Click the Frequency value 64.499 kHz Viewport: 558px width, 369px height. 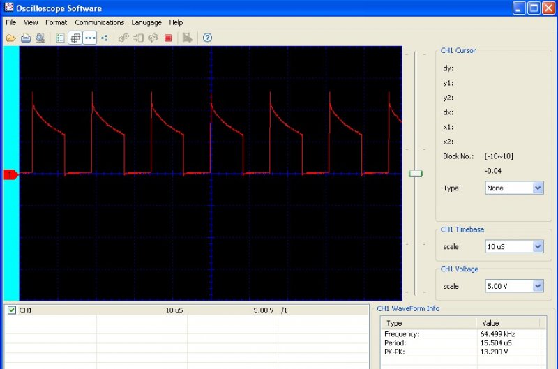[497, 333]
